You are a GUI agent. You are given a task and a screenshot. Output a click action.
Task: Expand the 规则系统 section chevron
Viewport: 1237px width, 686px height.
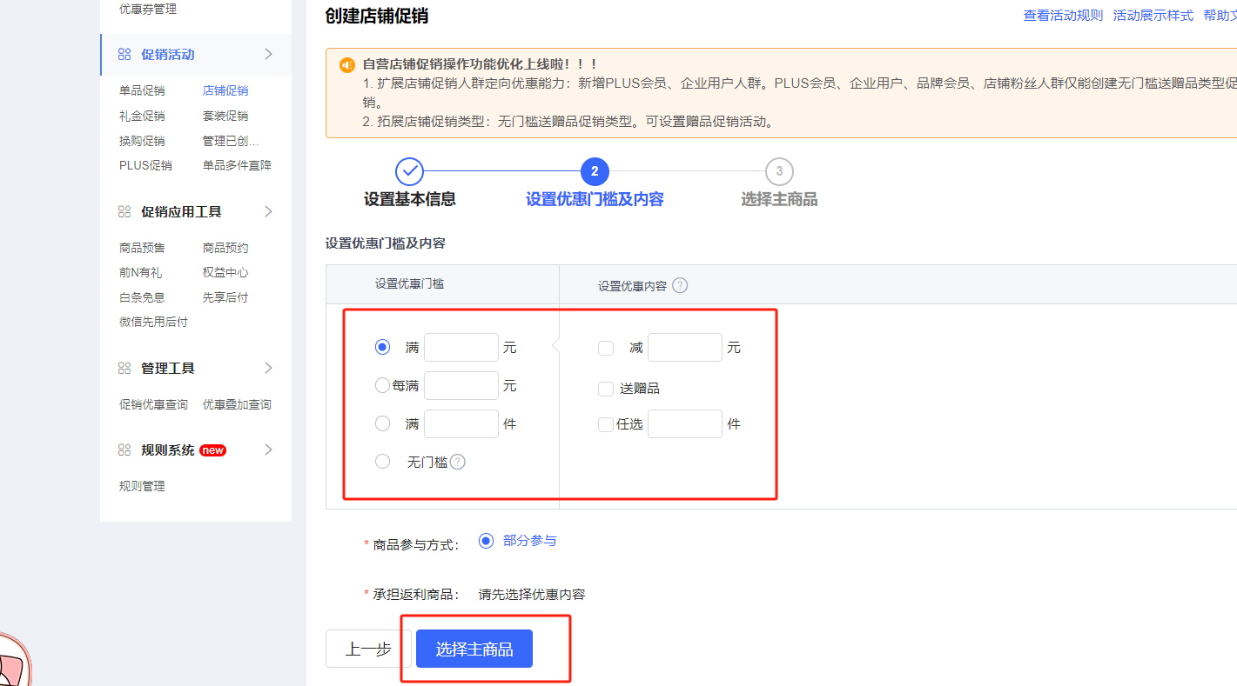point(268,450)
